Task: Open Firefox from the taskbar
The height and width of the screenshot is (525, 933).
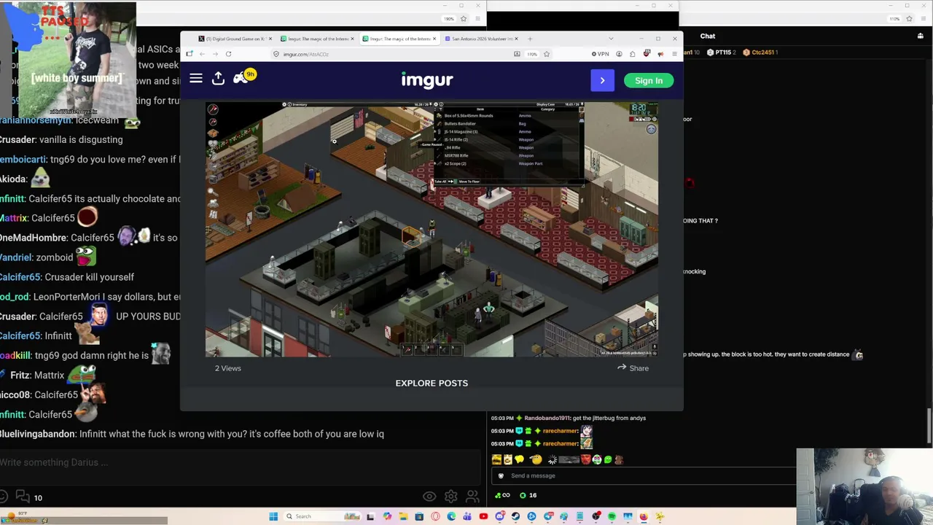Action: (x=644, y=516)
